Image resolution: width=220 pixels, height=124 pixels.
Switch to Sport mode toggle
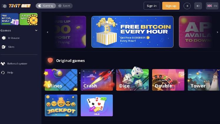pos(64,6)
